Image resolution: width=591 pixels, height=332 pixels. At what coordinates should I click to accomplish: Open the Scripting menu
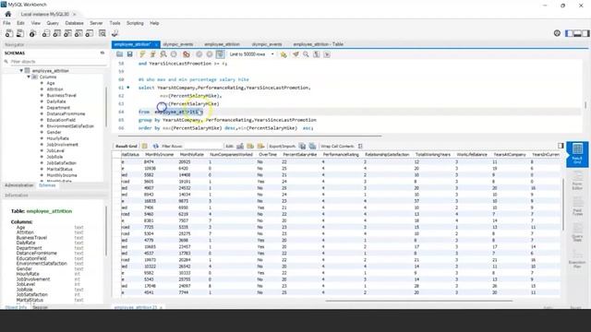[x=135, y=23]
